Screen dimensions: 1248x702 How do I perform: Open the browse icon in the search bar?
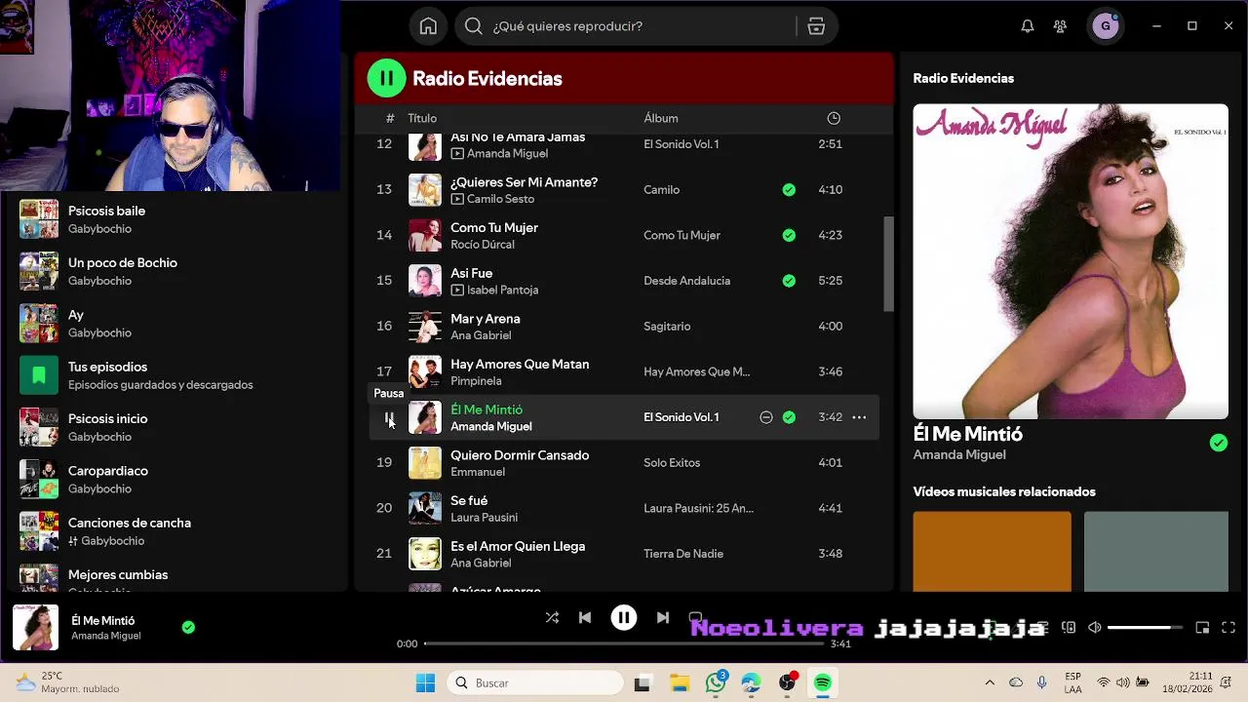816,26
